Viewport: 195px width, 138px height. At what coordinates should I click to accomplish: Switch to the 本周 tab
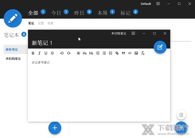(102, 13)
